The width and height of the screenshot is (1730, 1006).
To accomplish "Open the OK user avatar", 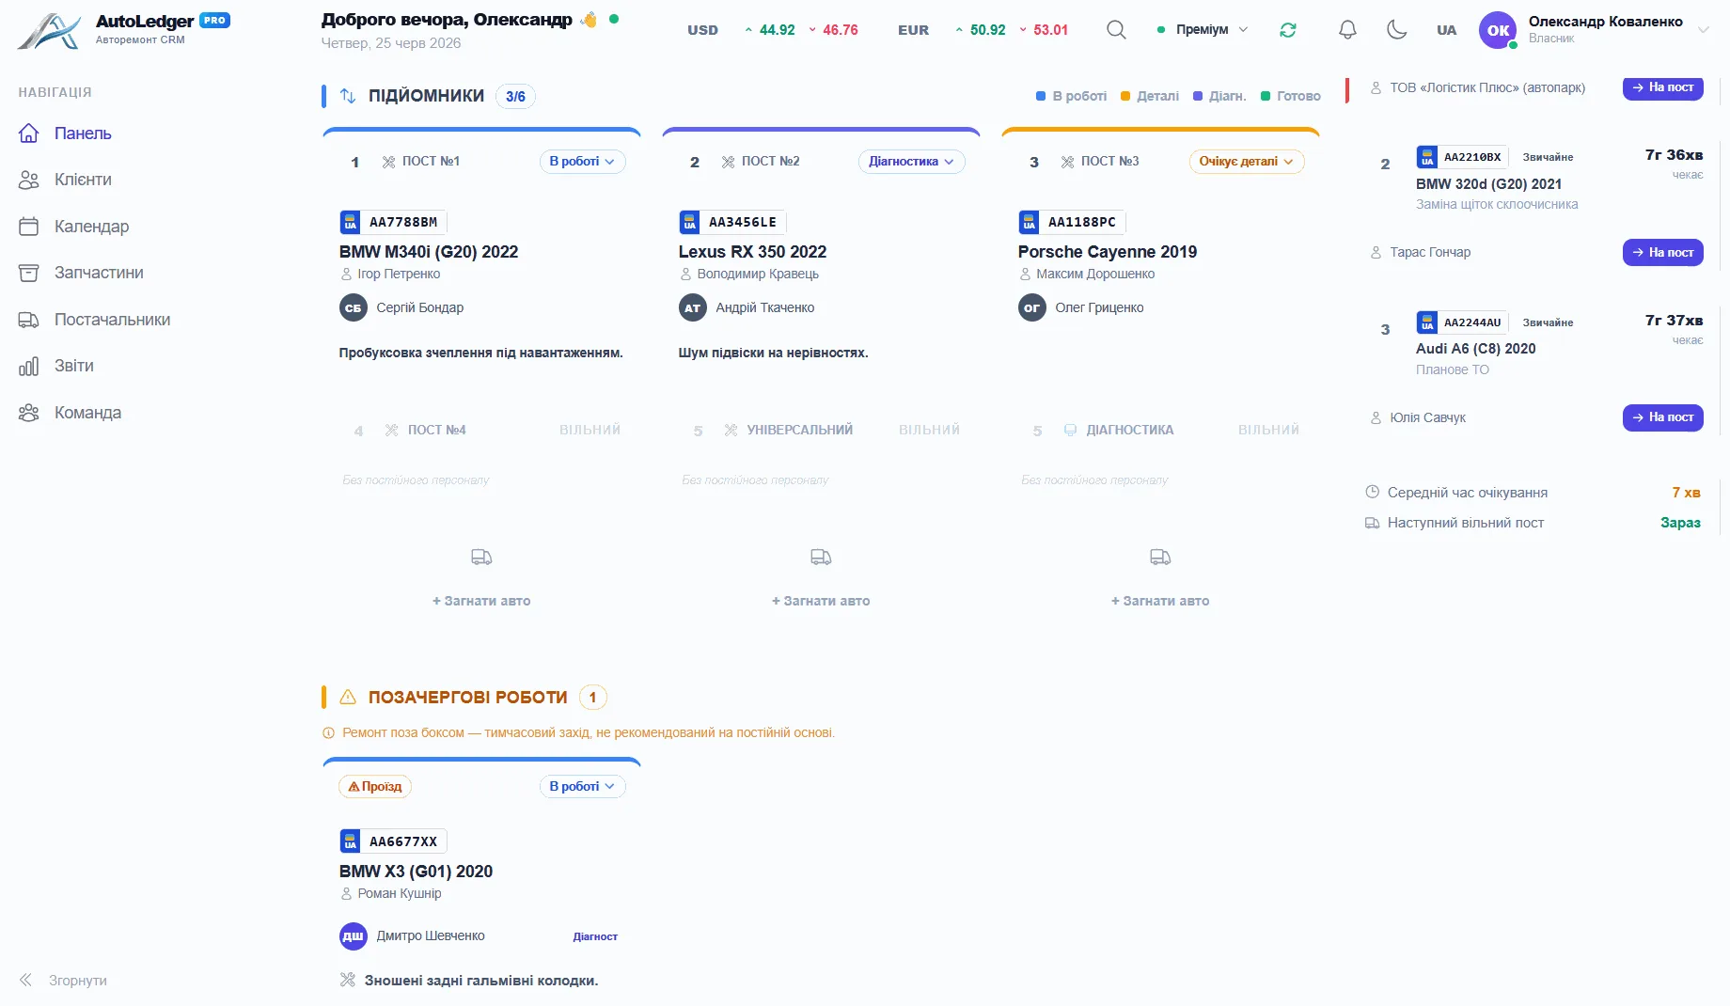I will (x=1498, y=30).
